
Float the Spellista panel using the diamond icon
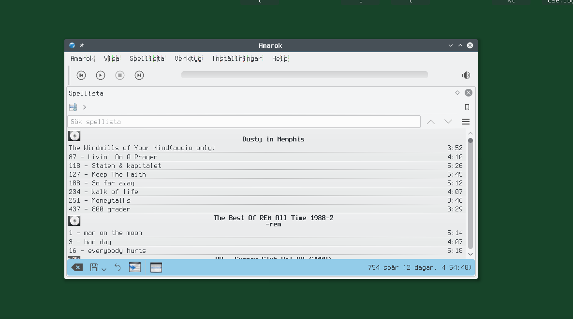pyautogui.click(x=457, y=93)
